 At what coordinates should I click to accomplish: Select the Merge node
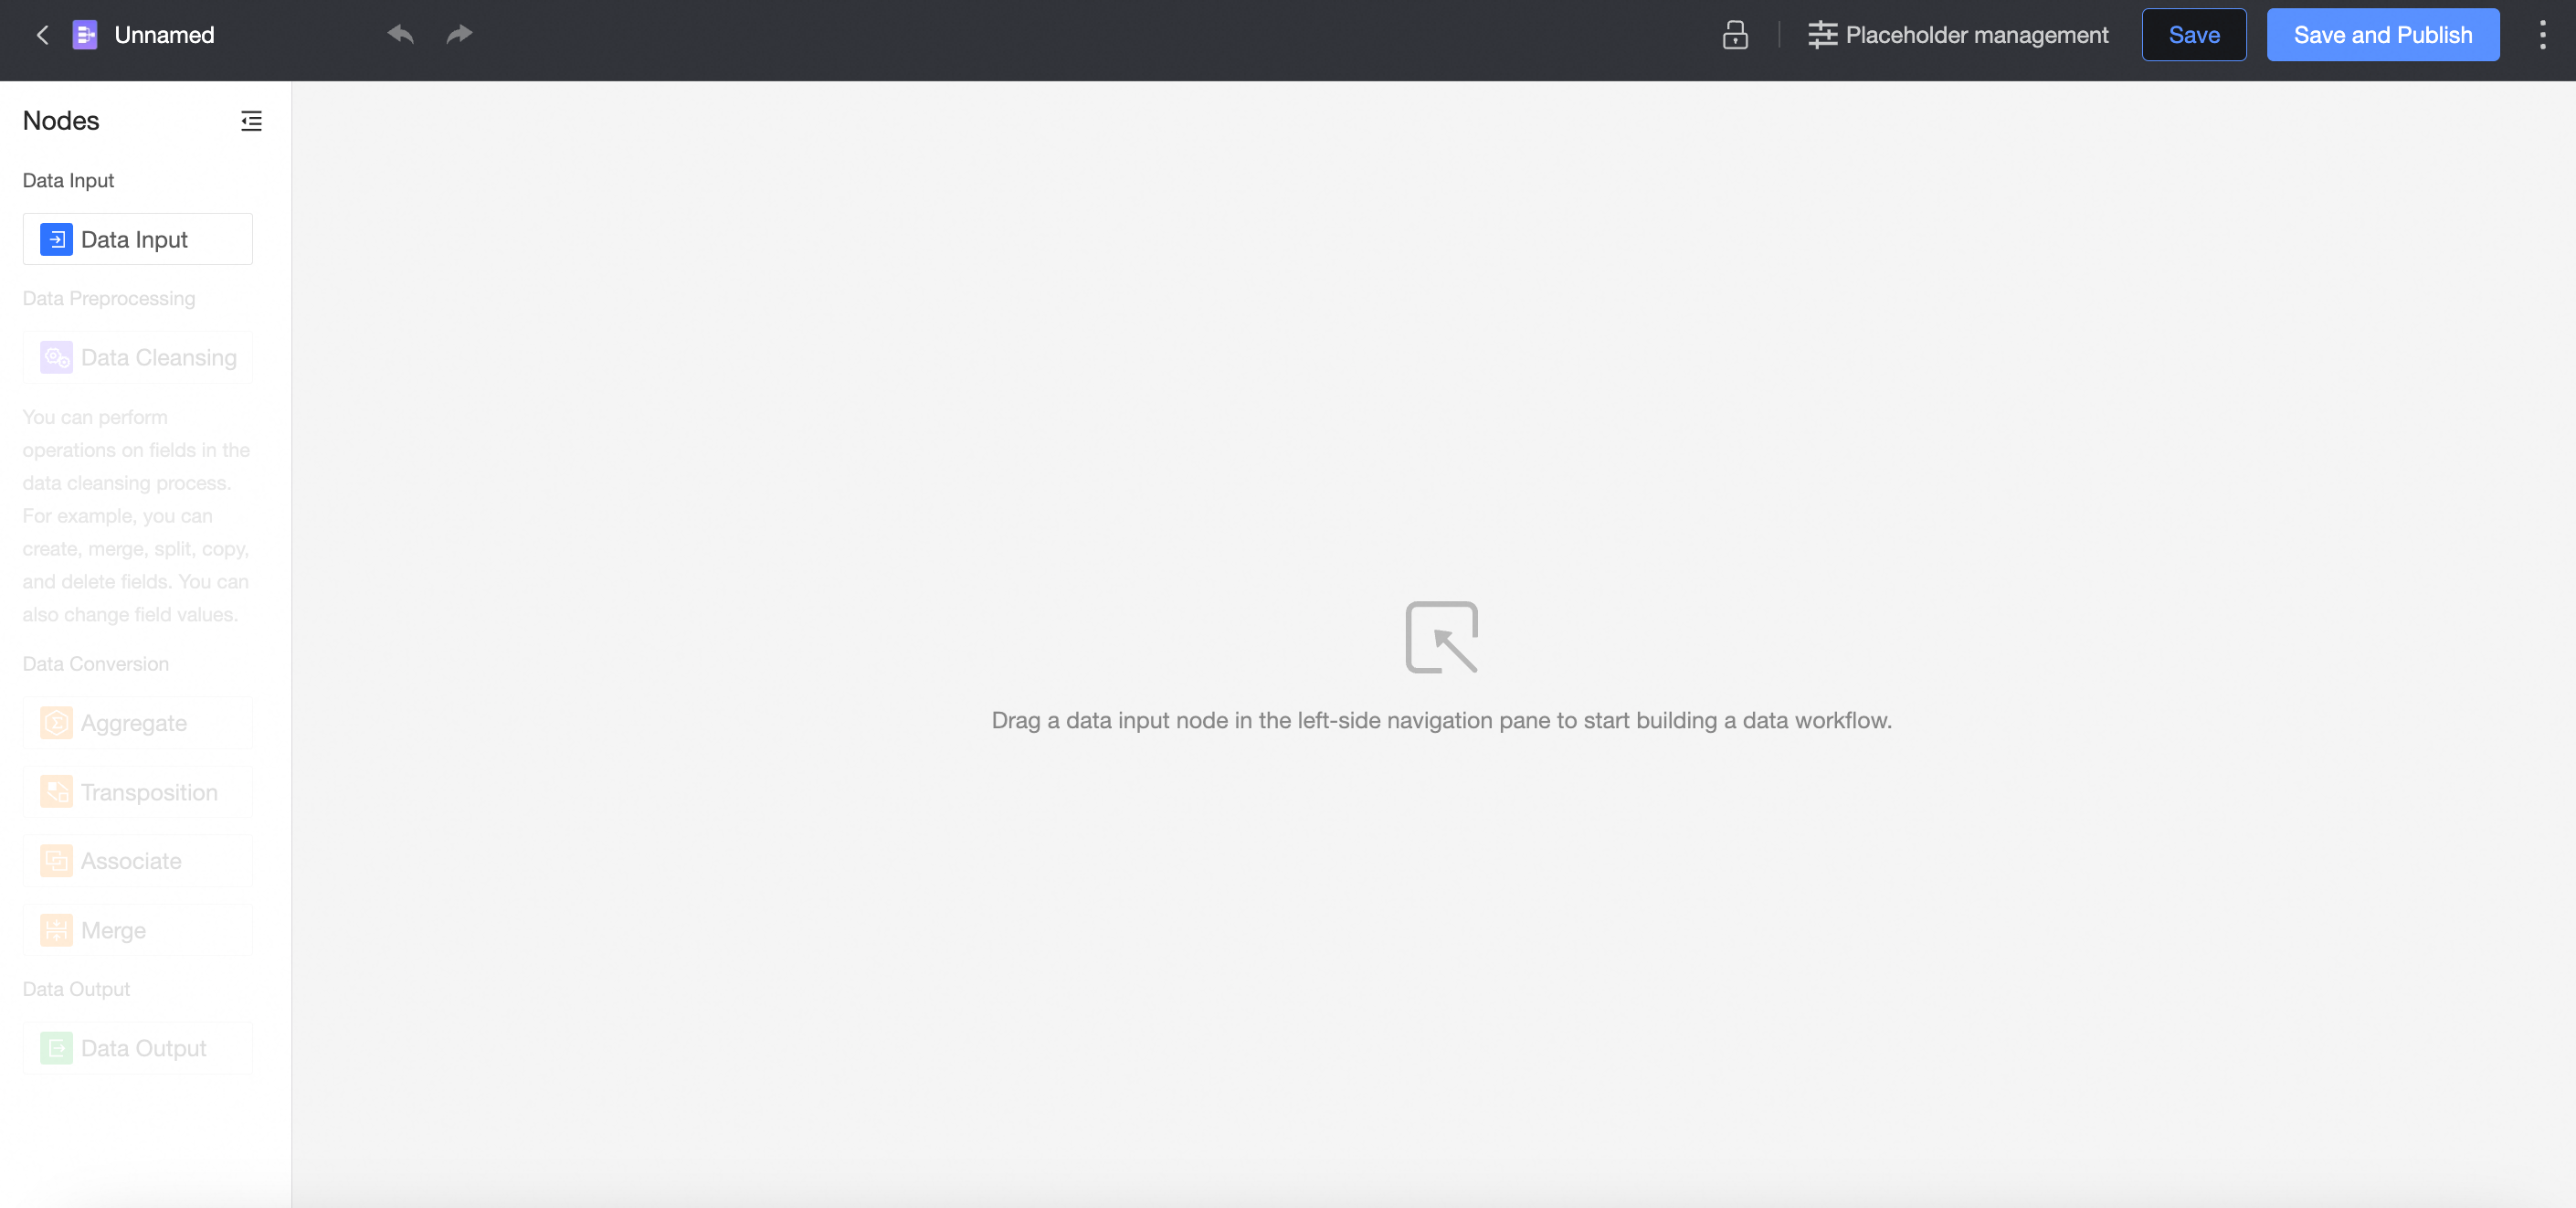(138, 930)
